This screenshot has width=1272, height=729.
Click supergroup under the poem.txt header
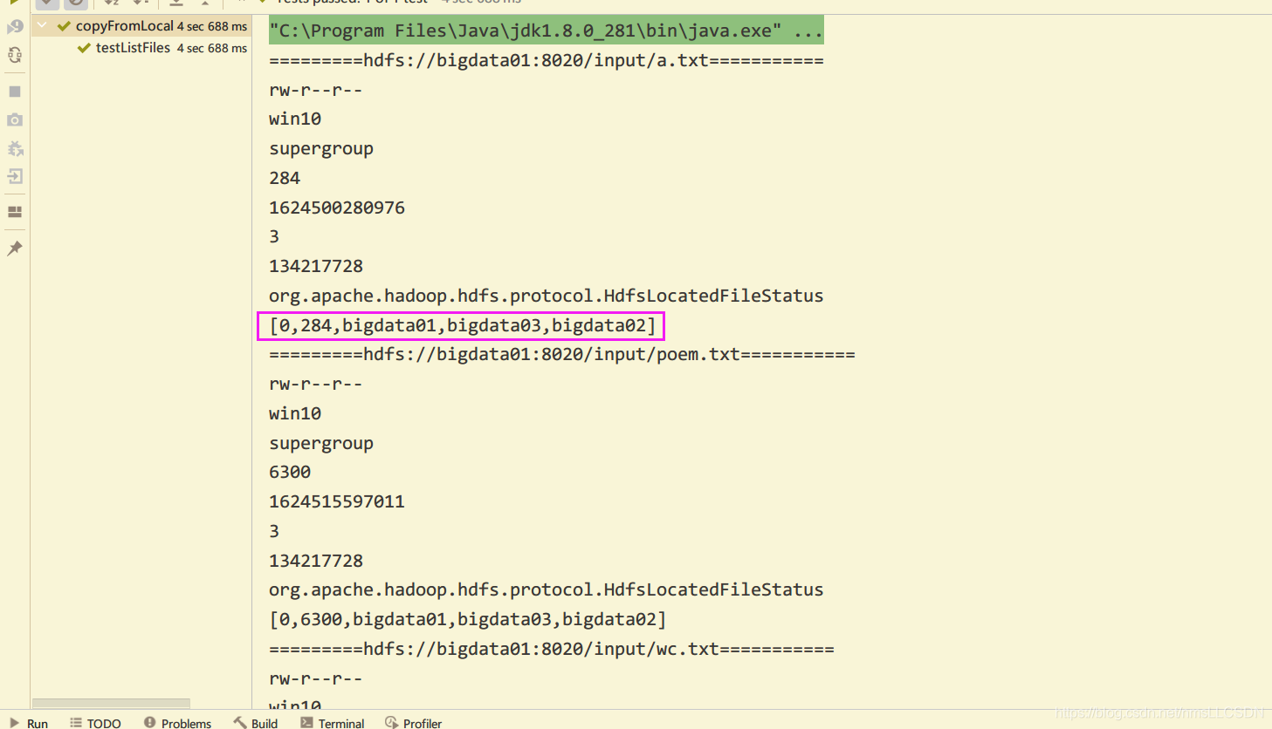click(321, 443)
